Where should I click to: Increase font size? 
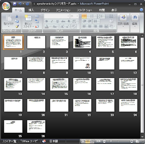tap(62, 26)
